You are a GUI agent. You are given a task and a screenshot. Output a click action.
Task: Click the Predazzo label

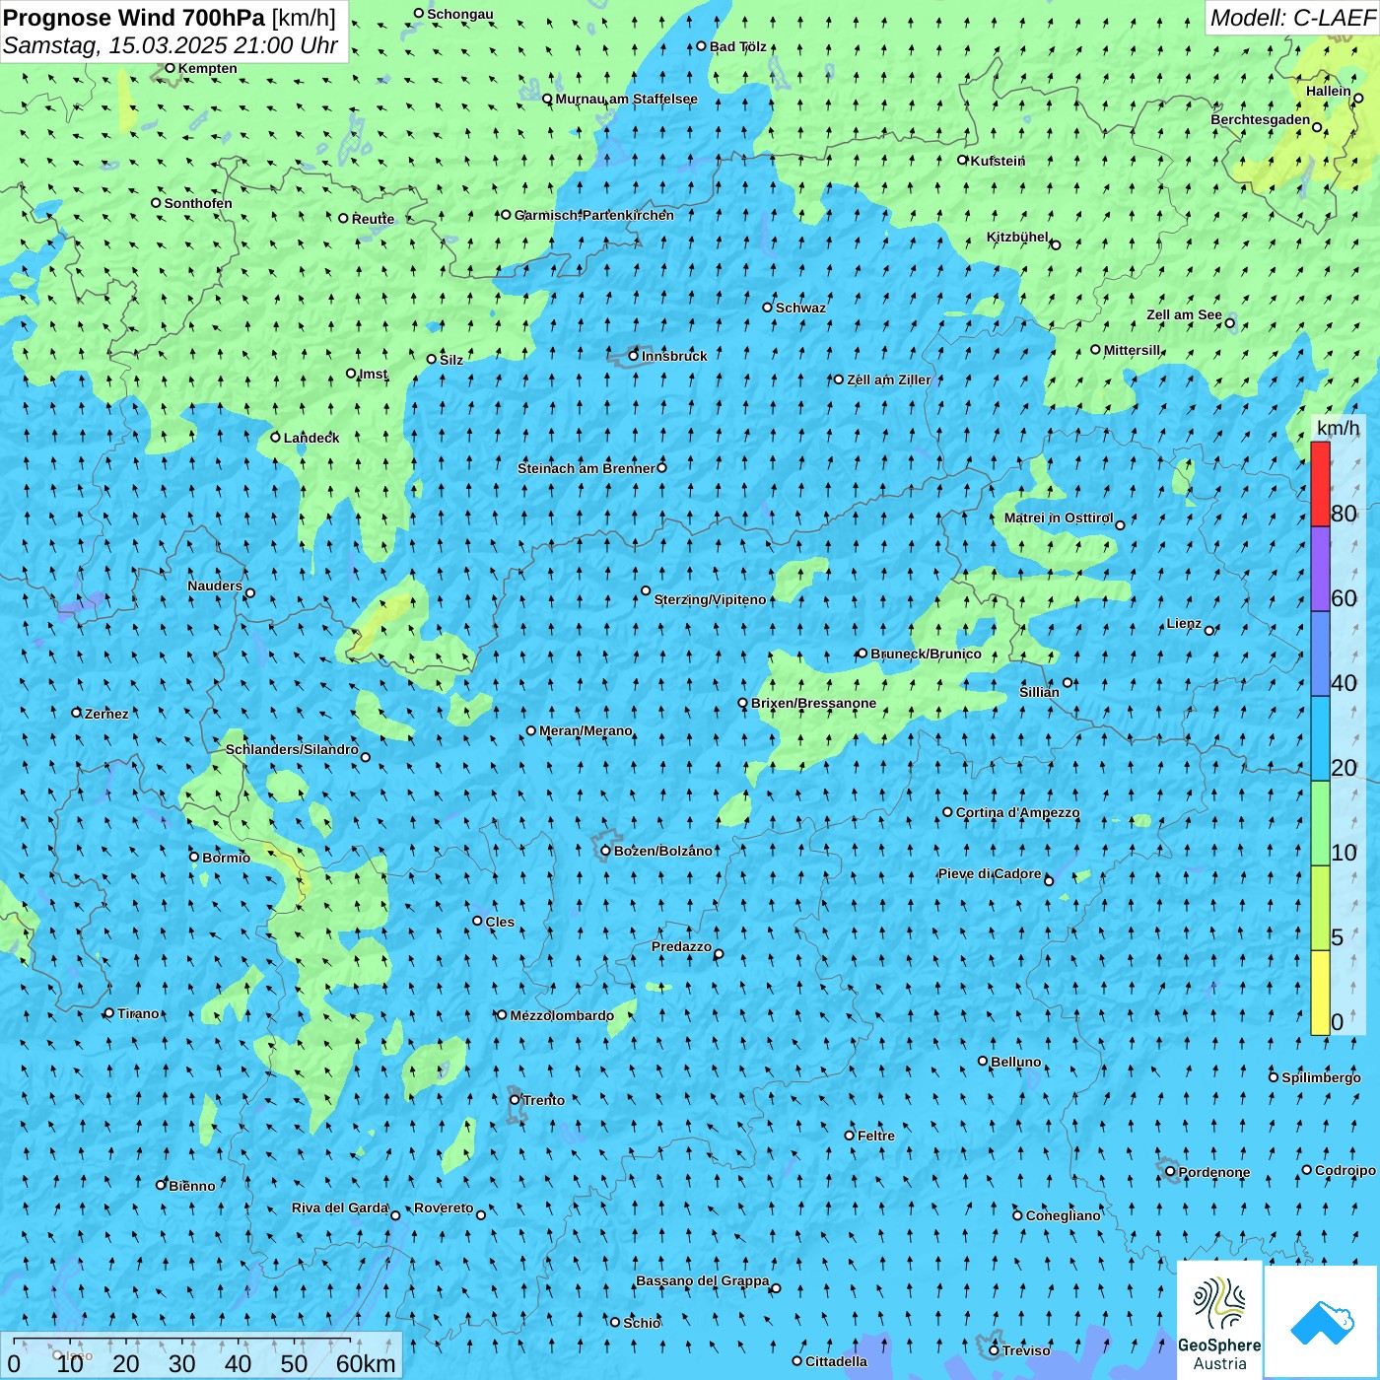click(x=681, y=946)
